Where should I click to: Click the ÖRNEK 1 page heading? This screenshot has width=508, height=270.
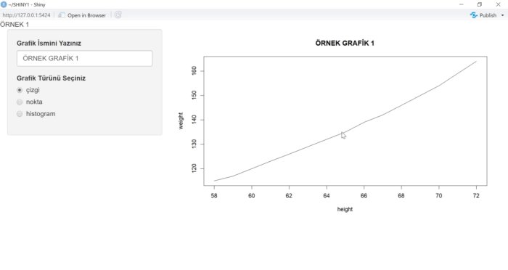[x=15, y=25]
